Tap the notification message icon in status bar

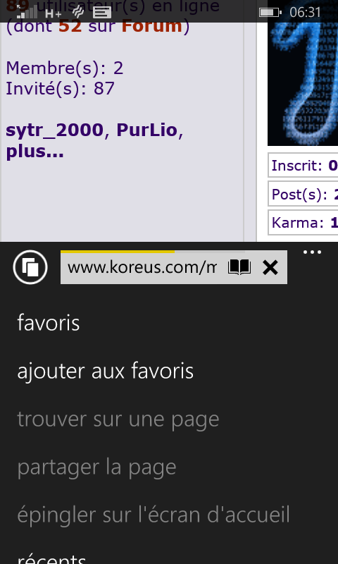click(102, 13)
